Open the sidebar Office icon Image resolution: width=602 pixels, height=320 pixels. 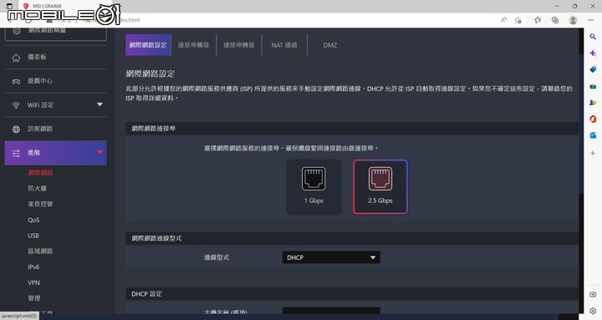pos(593,119)
